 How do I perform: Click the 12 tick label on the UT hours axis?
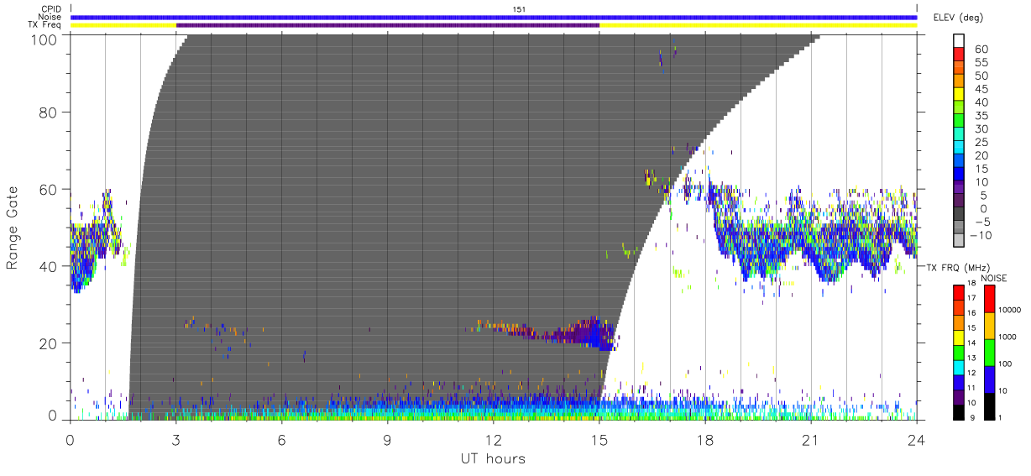click(494, 440)
